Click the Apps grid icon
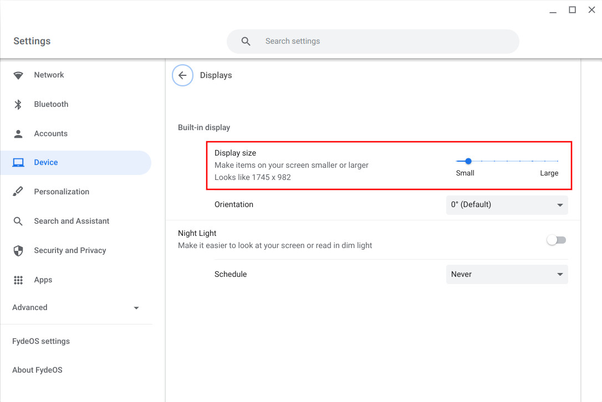 [18, 280]
